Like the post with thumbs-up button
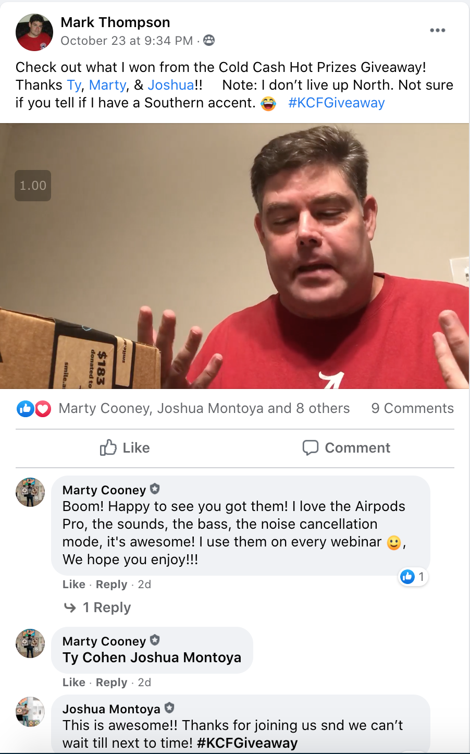 pyautogui.click(x=125, y=448)
